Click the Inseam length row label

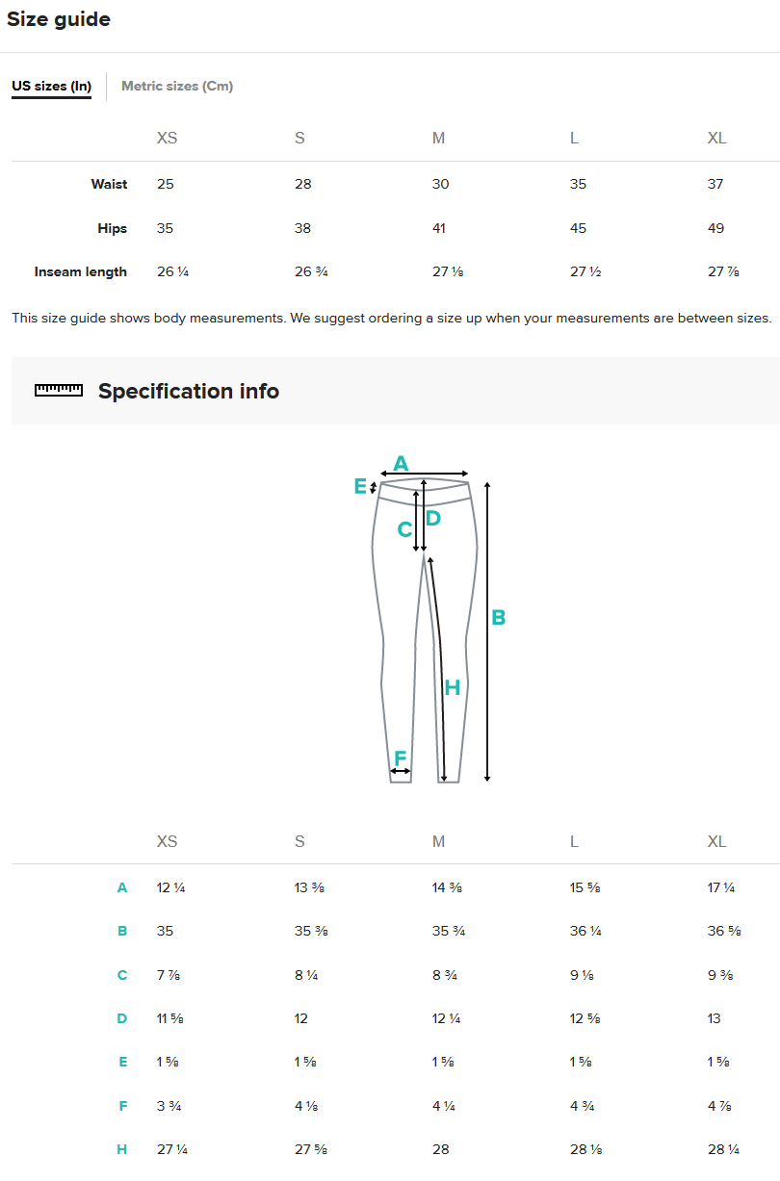tap(81, 271)
